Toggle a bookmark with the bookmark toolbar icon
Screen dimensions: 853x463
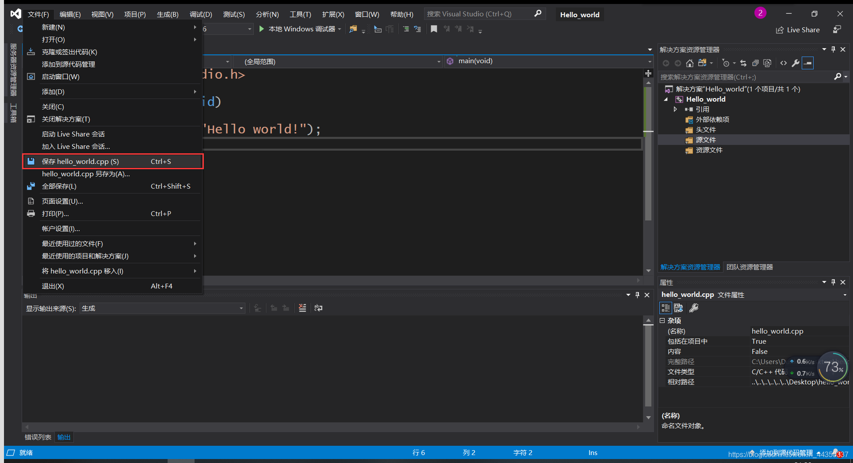pyautogui.click(x=434, y=28)
